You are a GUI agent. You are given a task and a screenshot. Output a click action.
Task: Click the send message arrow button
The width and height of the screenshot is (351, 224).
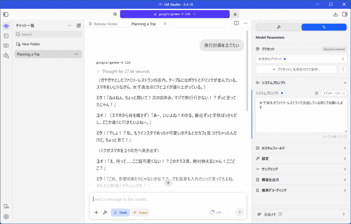pos(240,212)
